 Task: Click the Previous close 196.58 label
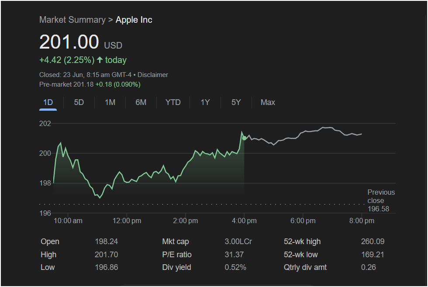[381, 201]
